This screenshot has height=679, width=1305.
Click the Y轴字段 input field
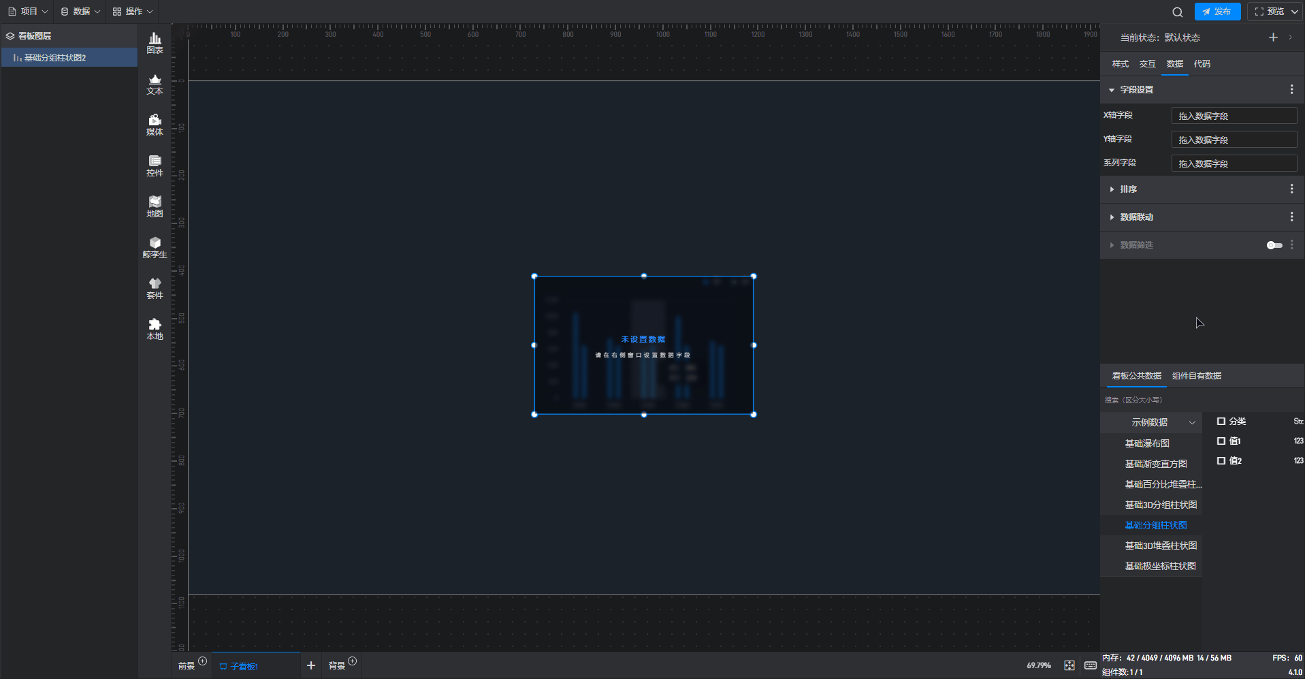coord(1234,140)
